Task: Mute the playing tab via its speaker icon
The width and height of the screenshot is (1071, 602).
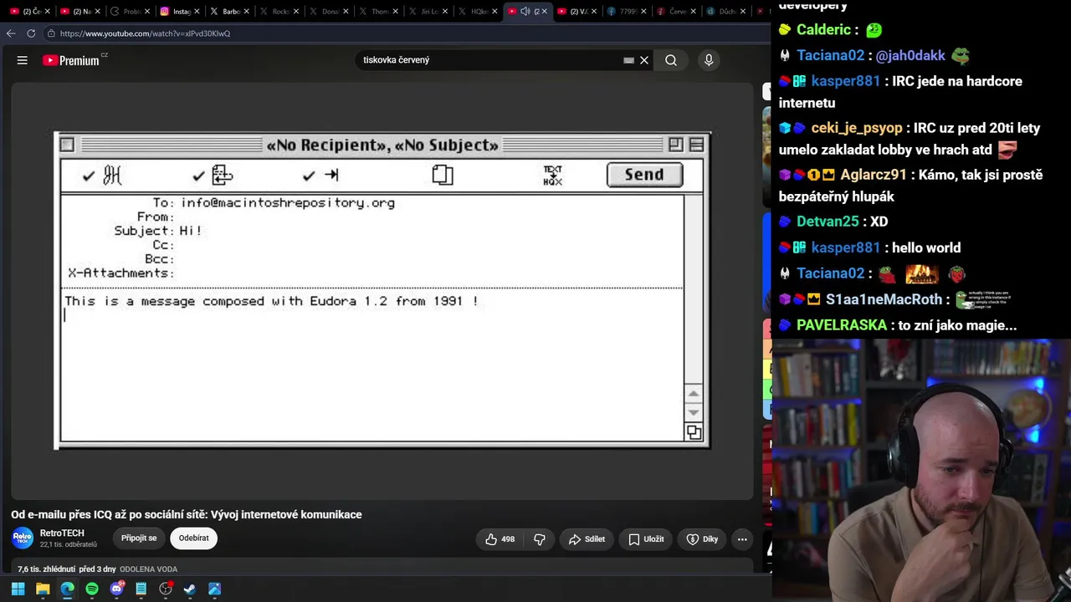Action: point(525,11)
